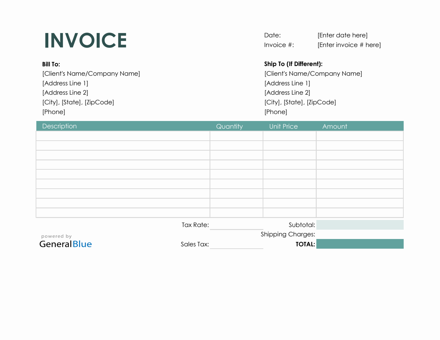The image size is (440, 340).
Task: Select the [Enter invoice # here] placeholder
Action: click(349, 45)
